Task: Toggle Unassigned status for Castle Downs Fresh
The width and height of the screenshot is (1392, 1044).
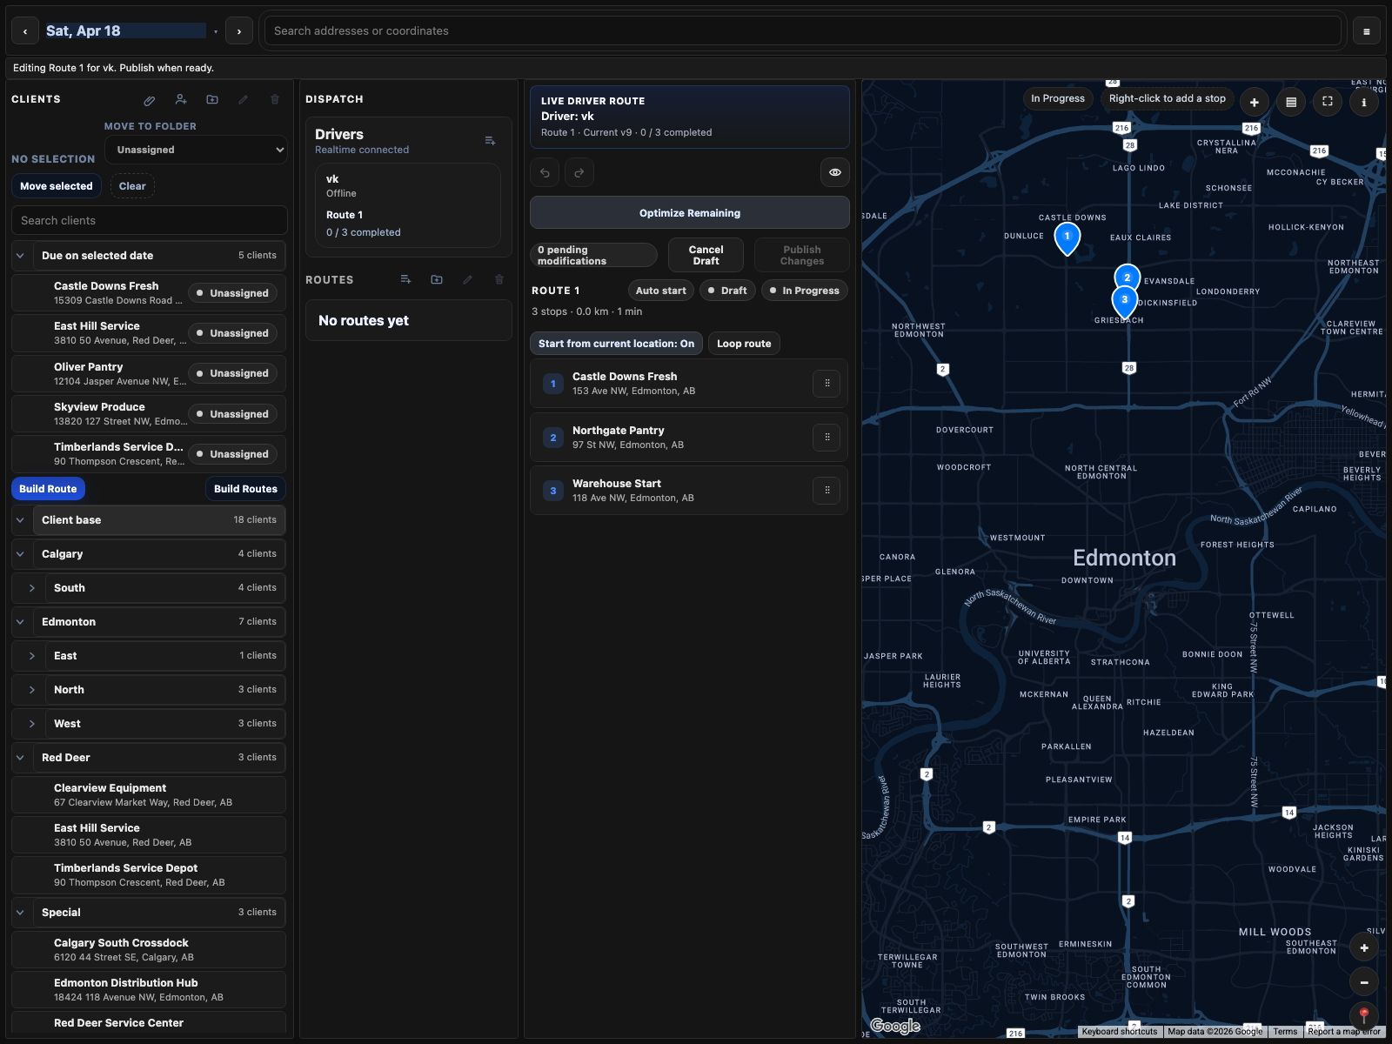Action: pyautogui.click(x=232, y=293)
